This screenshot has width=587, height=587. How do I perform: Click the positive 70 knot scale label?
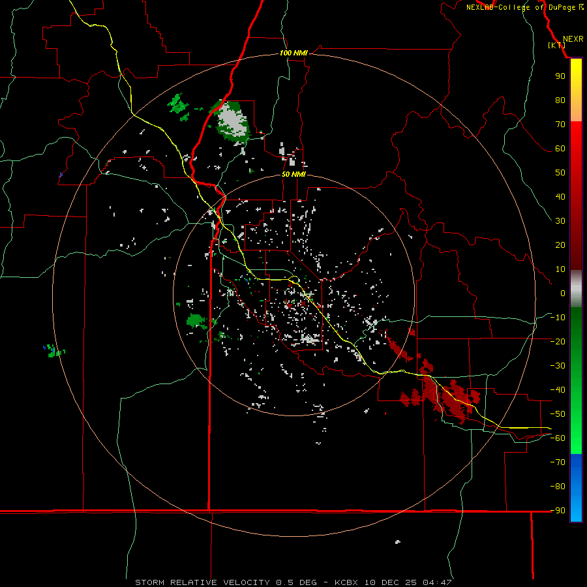point(560,125)
